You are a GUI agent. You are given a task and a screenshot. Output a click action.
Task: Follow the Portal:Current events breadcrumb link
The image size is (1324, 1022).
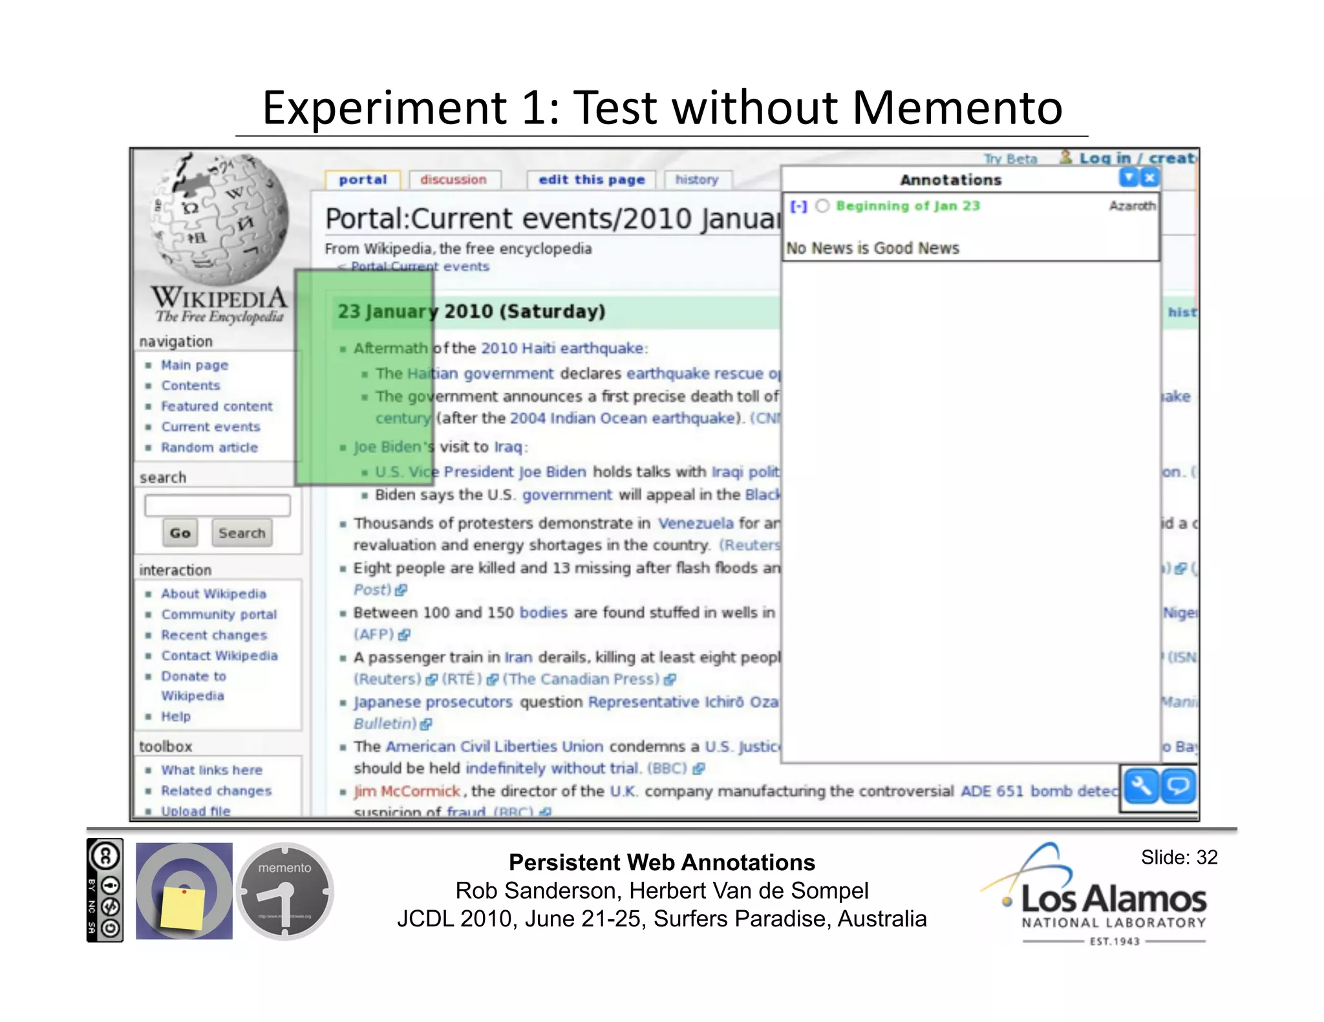[420, 267]
